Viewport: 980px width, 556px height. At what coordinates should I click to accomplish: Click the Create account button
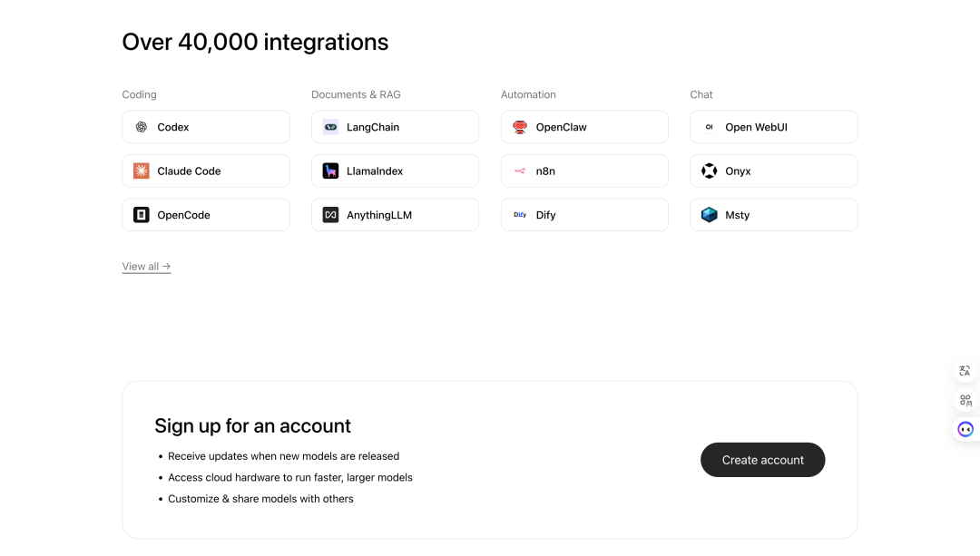tap(762, 460)
